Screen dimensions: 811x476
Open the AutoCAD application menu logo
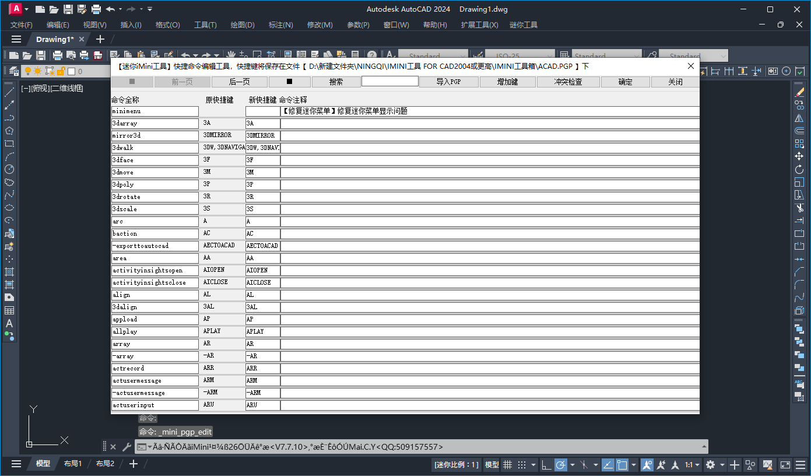[16, 9]
